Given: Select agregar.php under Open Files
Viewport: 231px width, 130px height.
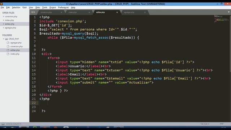Looking at the screenshot, I should pyautogui.click(x=10, y=28).
